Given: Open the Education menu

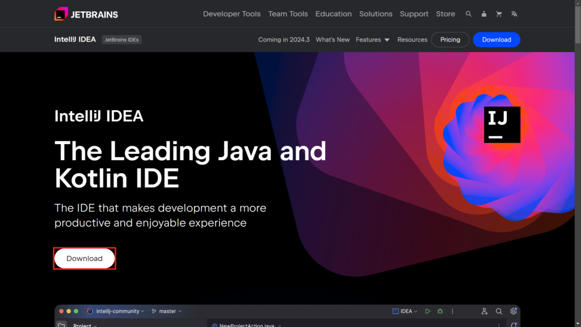Looking at the screenshot, I should point(334,14).
